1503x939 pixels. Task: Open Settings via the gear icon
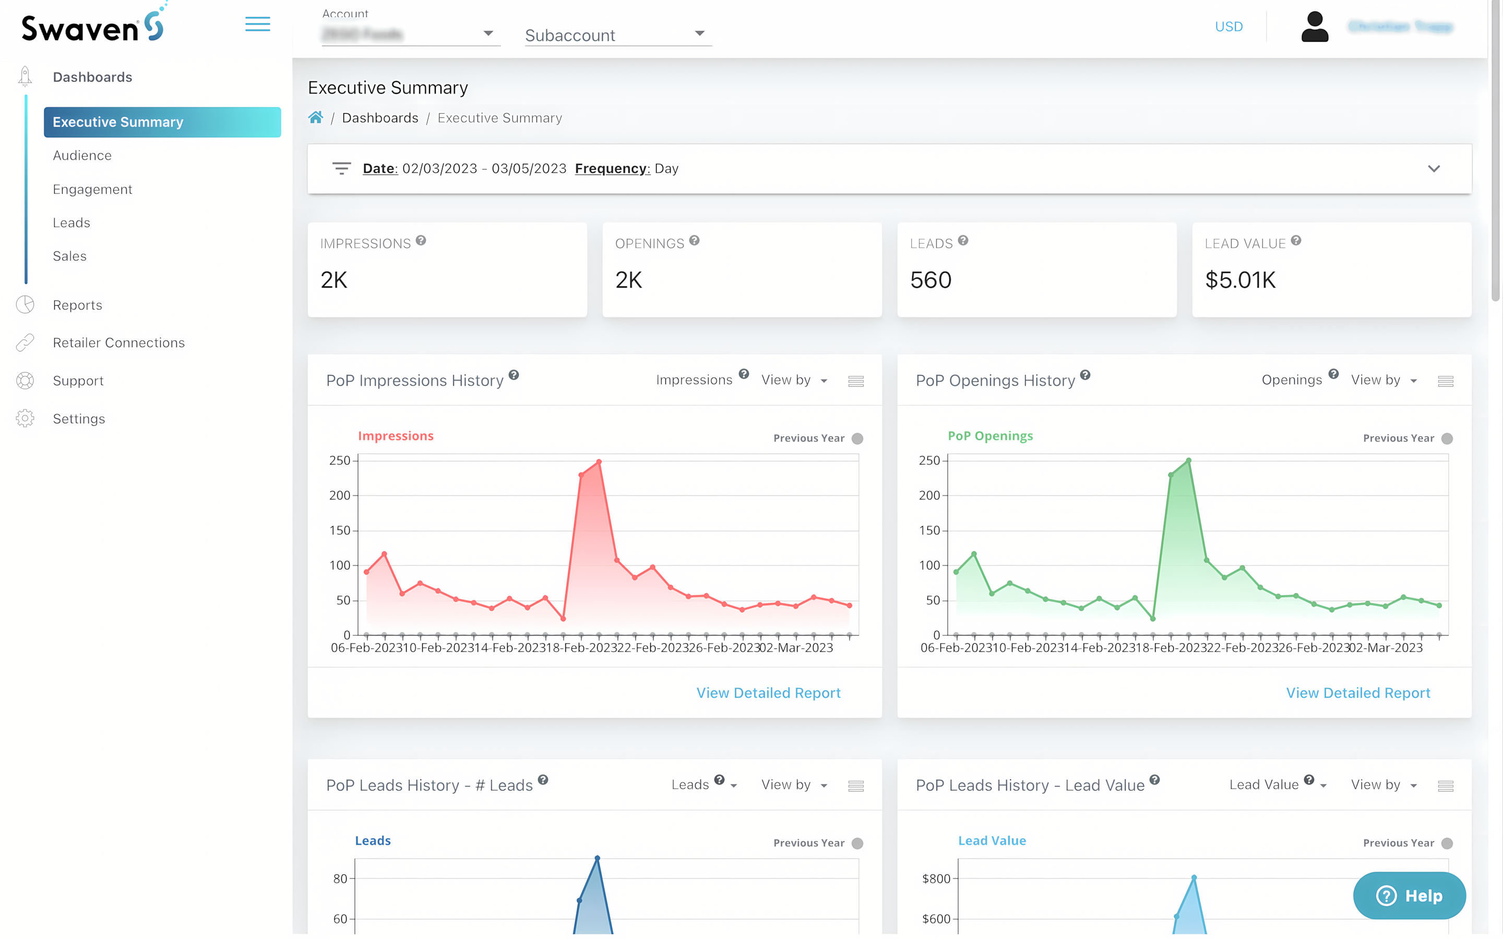25,418
